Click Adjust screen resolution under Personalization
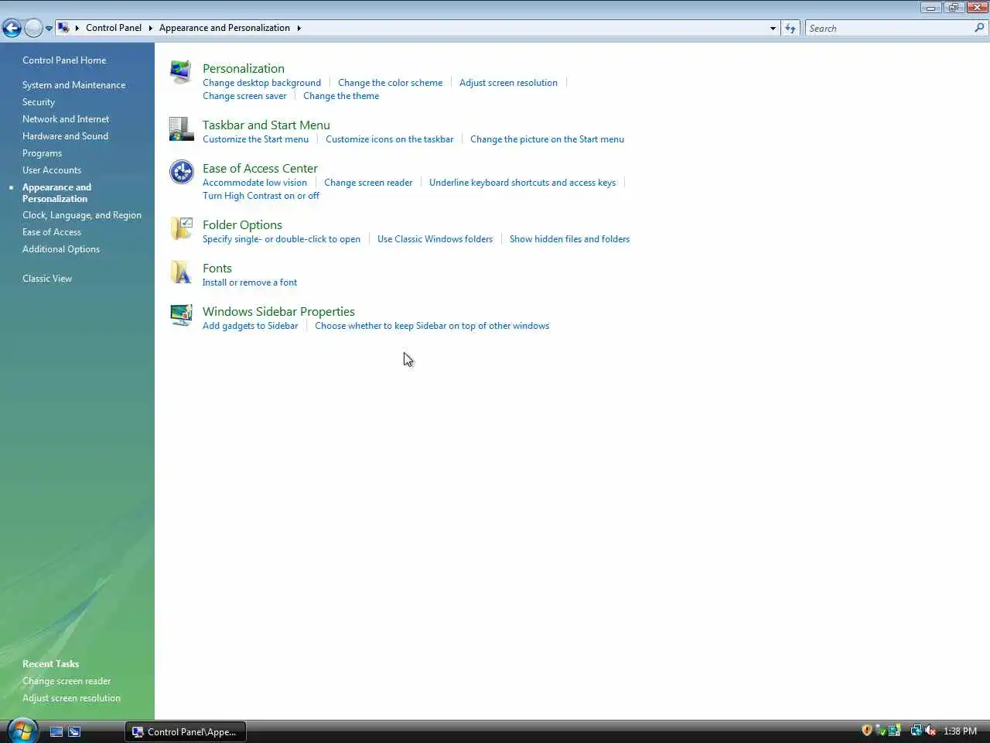 tap(508, 83)
